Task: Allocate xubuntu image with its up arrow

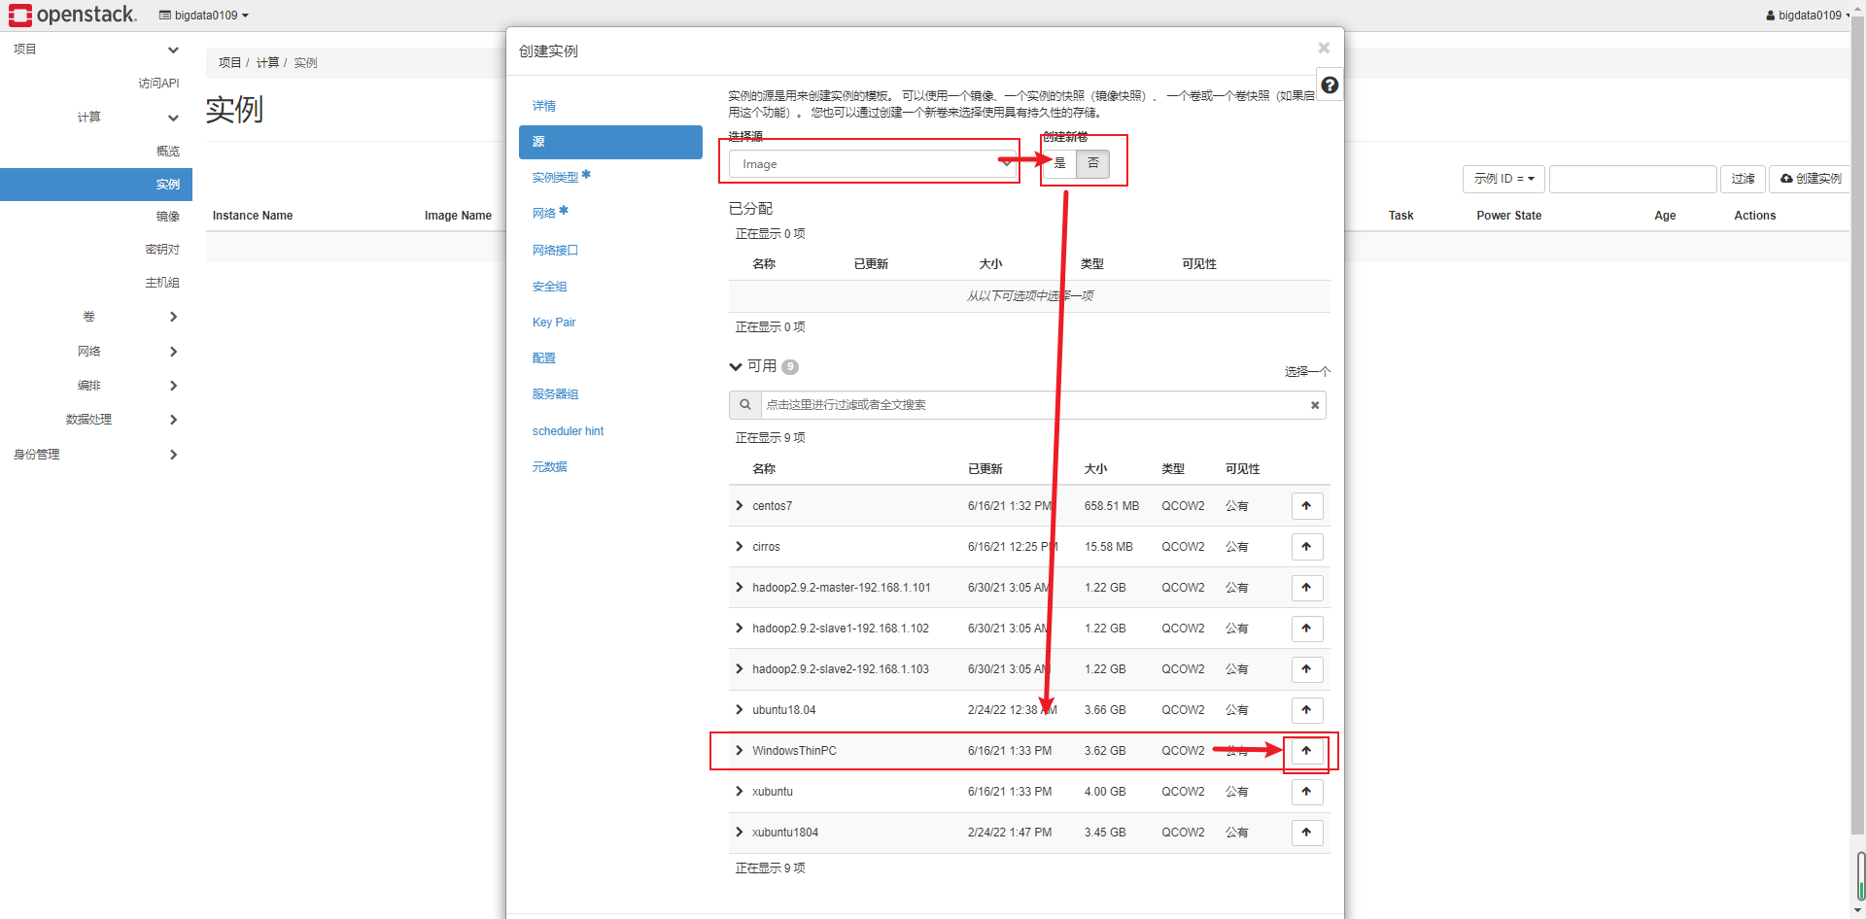Action: pos(1307,792)
